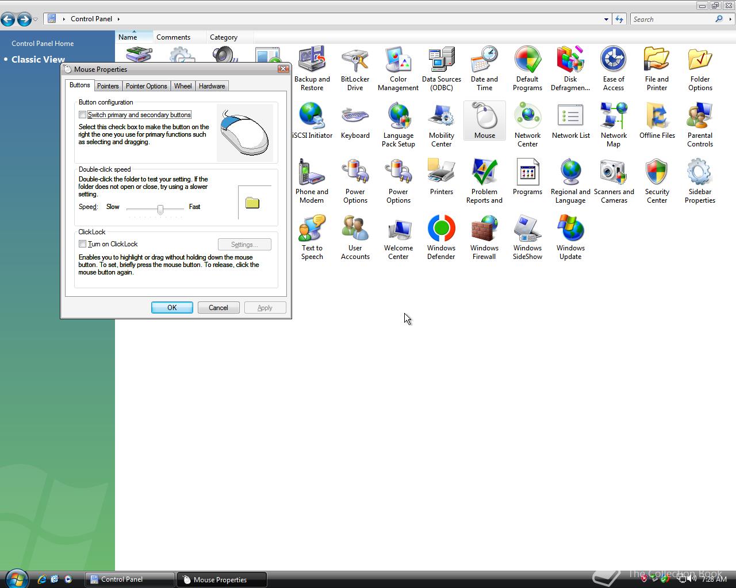Open Windows SideShow
The image size is (736, 588).
coord(527,238)
